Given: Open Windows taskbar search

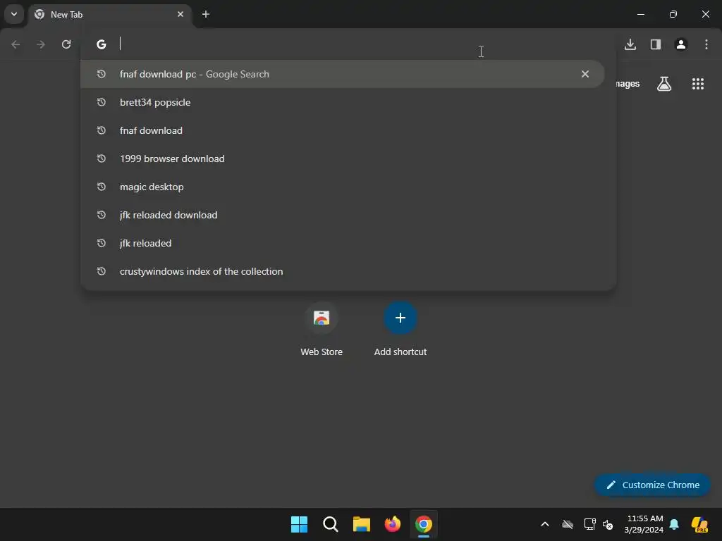Looking at the screenshot, I should point(331,524).
